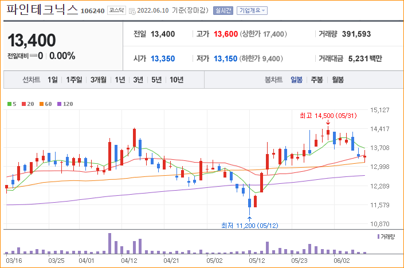Click the 06/02 date label on chart axis
Screen dimensions: 404x268
[x=342, y=261]
